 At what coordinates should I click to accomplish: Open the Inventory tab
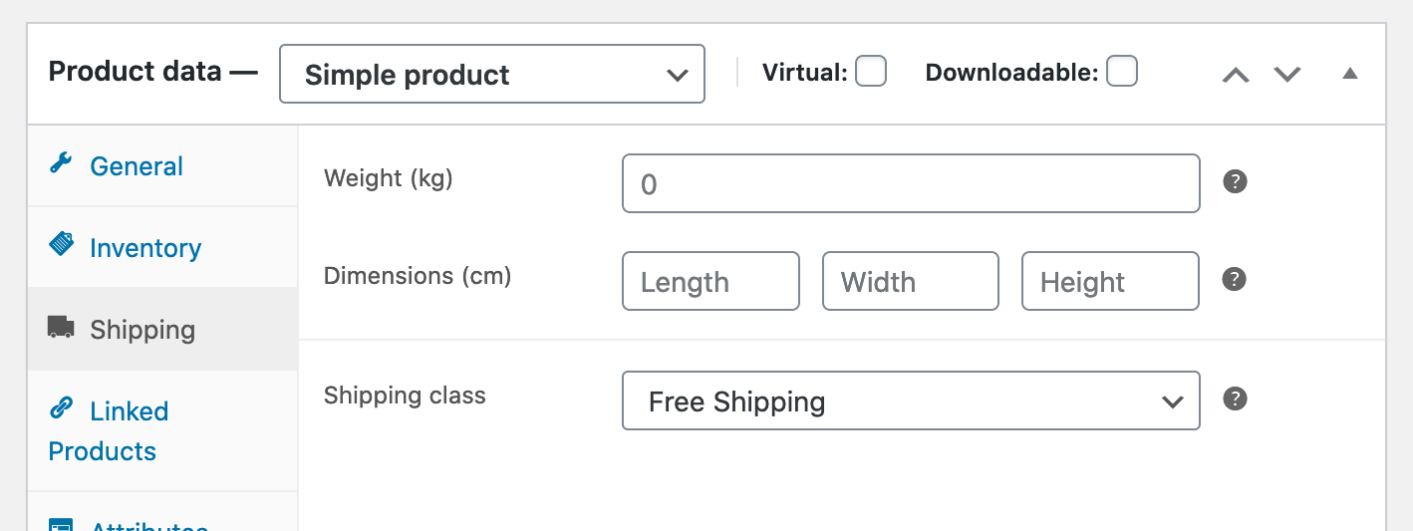tap(145, 248)
